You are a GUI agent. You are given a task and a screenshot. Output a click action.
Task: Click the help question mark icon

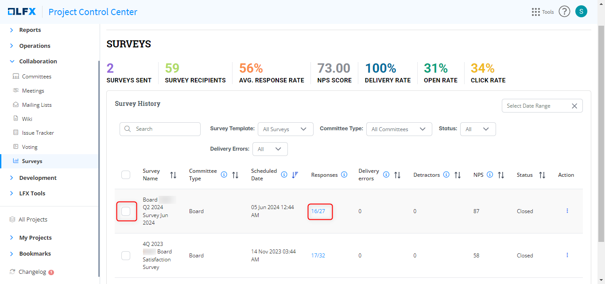564,12
